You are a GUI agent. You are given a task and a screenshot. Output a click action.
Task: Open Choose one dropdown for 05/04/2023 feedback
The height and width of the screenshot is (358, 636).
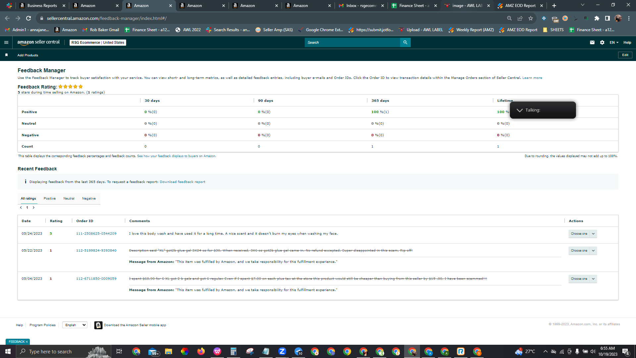click(583, 279)
